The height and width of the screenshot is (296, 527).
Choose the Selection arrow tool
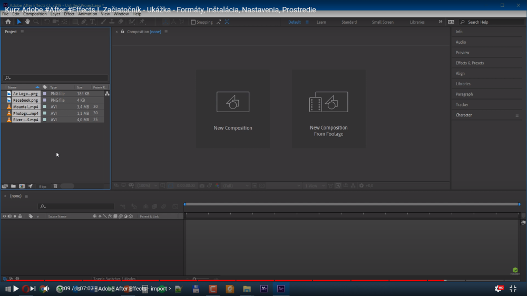pyautogui.click(x=19, y=22)
